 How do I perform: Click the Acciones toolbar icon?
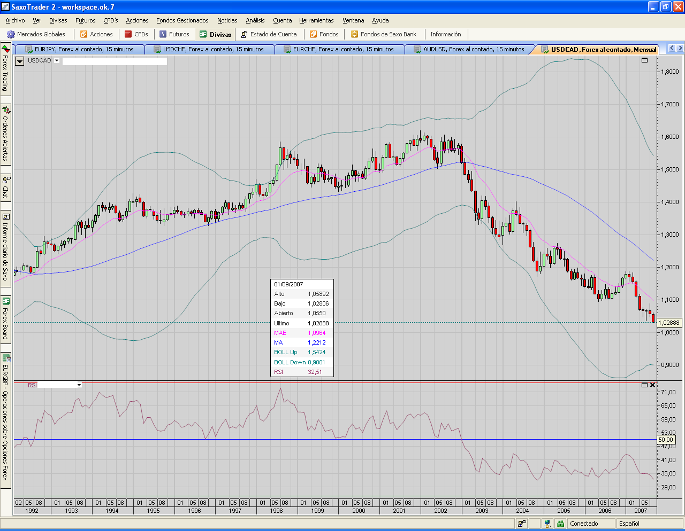83,34
